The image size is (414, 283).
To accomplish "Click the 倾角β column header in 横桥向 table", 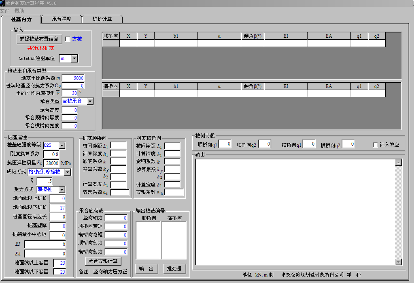I will [253, 86].
